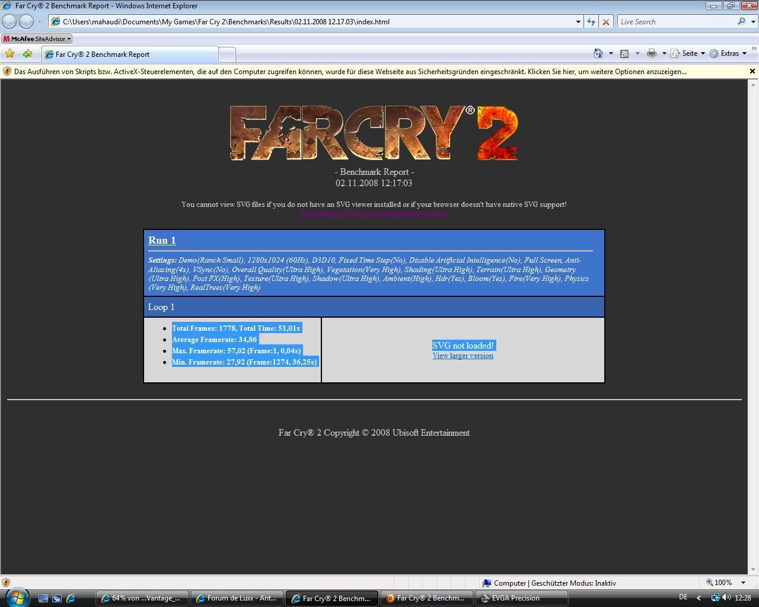The height and width of the screenshot is (607, 759).
Task: Go forward with the Forward button
Action: [x=27, y=21]
